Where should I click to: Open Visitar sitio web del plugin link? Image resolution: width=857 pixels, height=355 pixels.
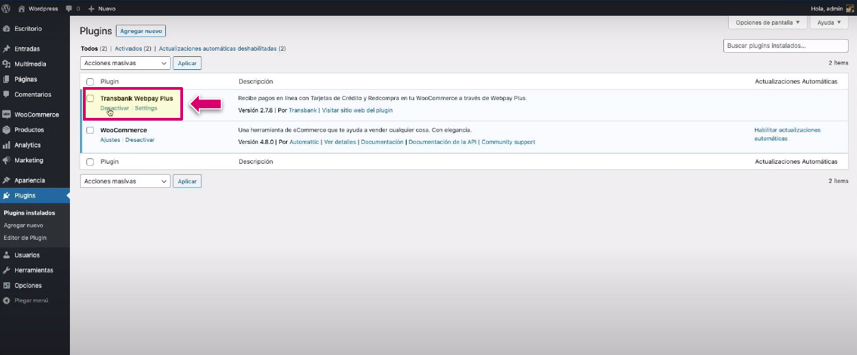click(x=357, y=110)
